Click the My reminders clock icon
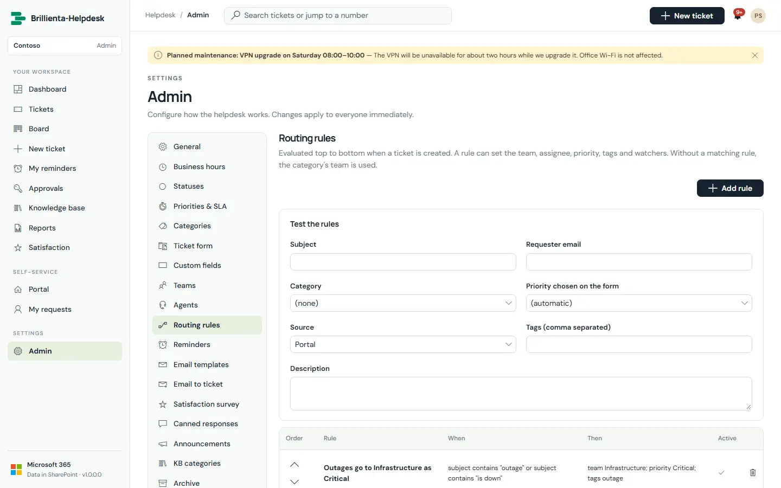781x488 pixels. [x=18, y=169]
